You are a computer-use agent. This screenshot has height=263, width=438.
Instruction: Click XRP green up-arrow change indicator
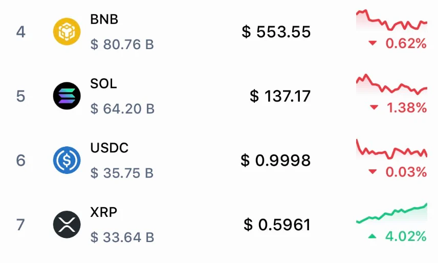pos(372,236)
